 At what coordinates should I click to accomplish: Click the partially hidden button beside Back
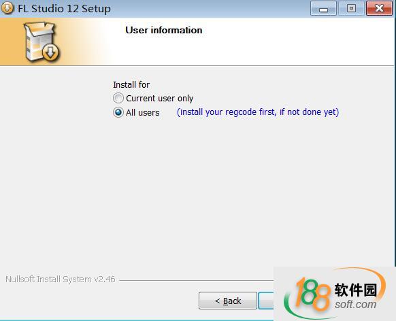tap(265, 301)
